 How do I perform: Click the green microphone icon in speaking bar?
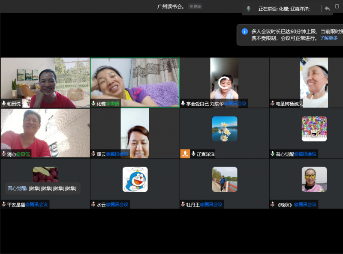(248, 9)
